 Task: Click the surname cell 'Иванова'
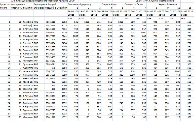(28, 71)
